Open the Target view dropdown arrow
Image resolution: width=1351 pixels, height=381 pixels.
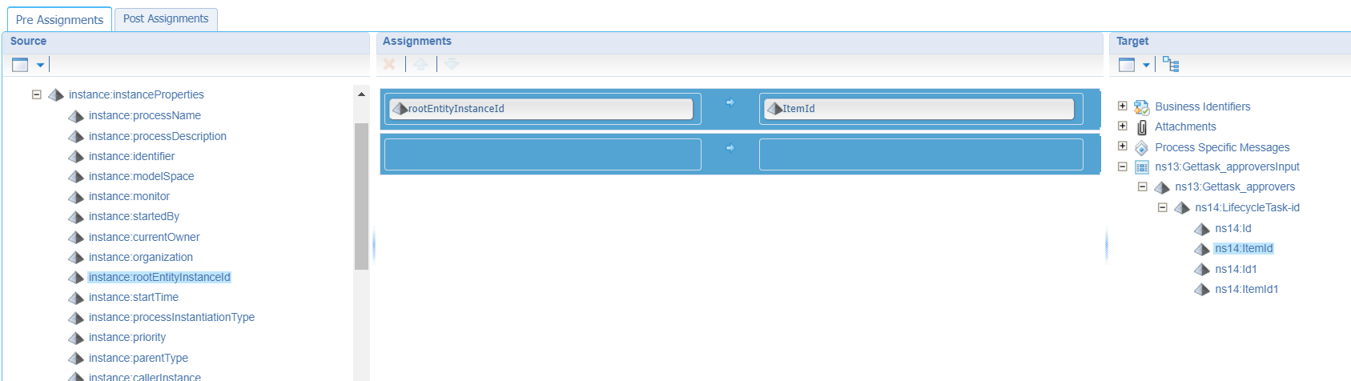pyautogui.click(x=1146, y=66)
